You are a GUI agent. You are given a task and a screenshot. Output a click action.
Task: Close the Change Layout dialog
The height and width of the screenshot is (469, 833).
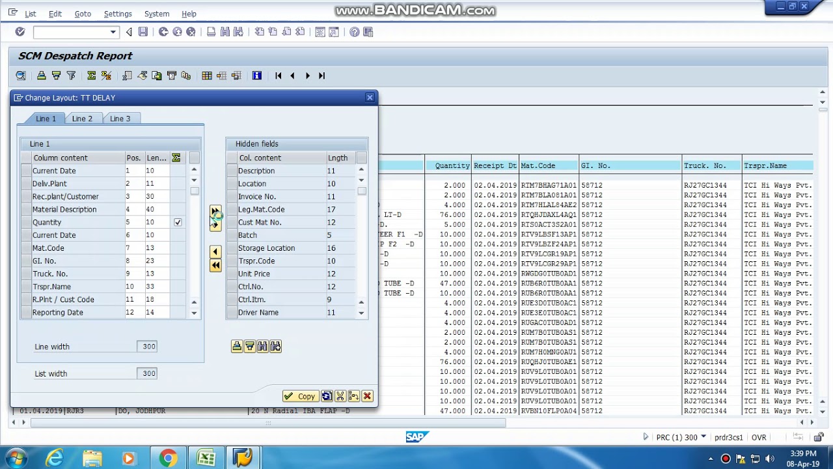(370, 98)
